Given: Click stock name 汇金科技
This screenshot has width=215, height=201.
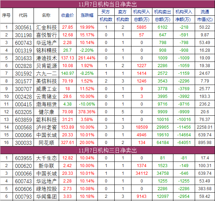Looking at the screenshot, I should point(46,27).
